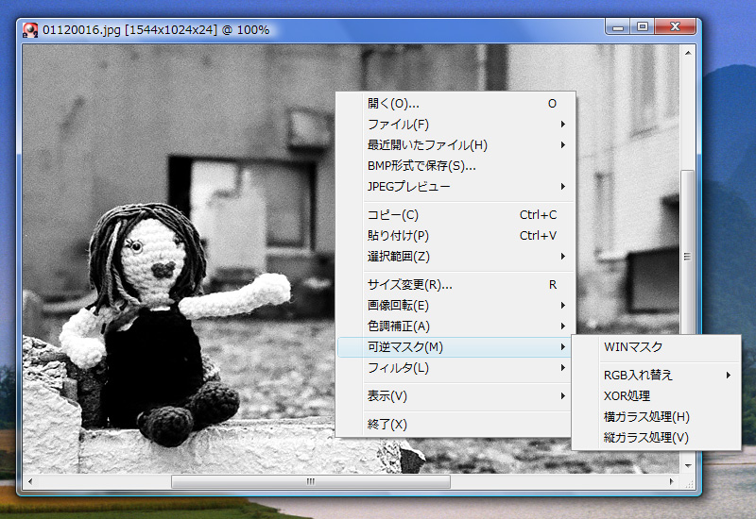Open the RGB入れ替え submenu

tap(656, 375)
